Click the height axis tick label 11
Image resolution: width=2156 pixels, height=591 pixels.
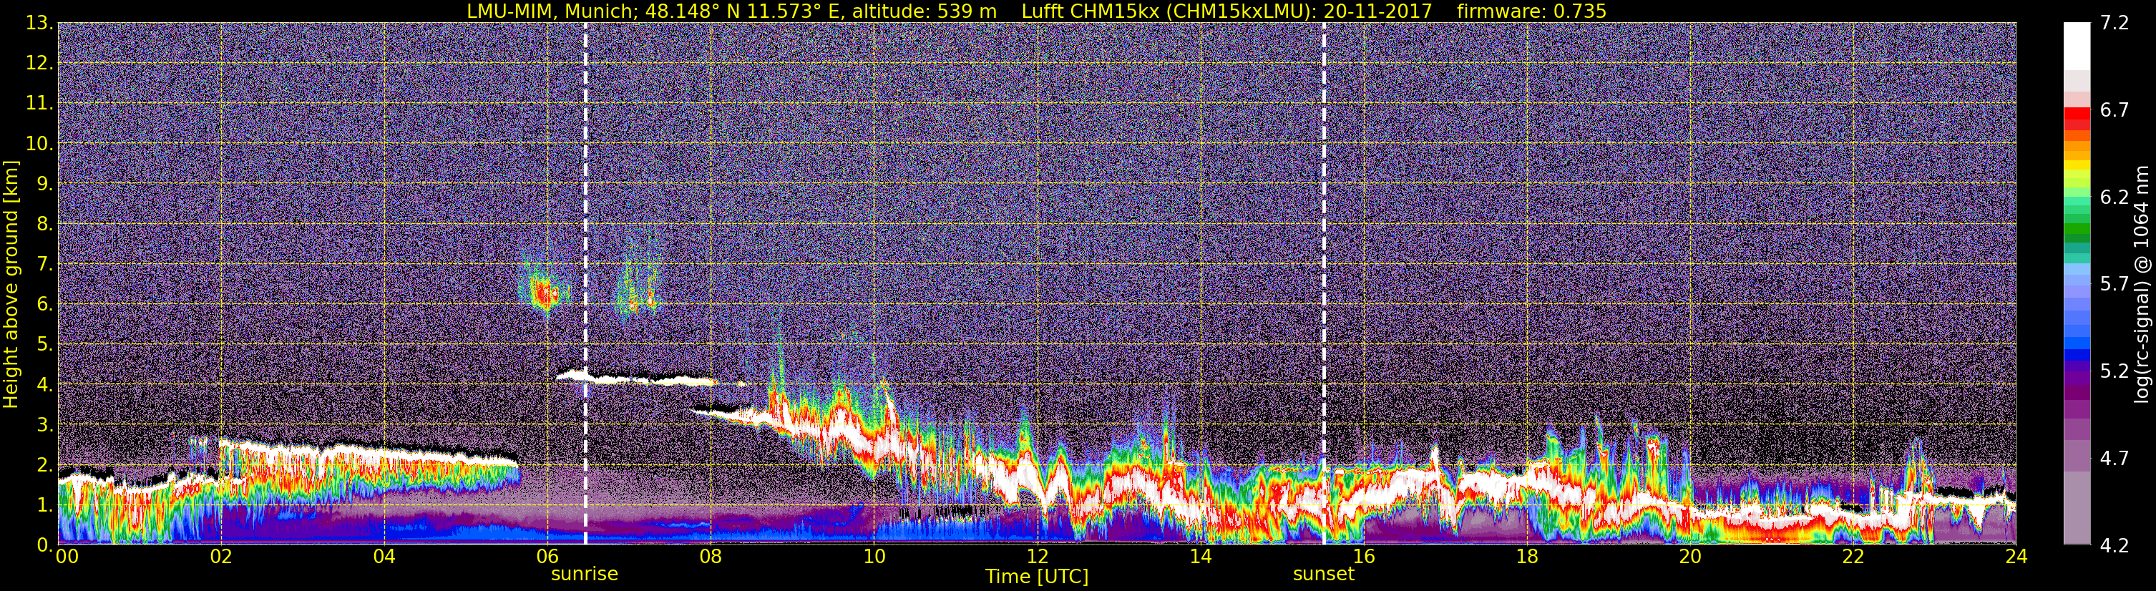pyautogui.click(x=39, y=104)
